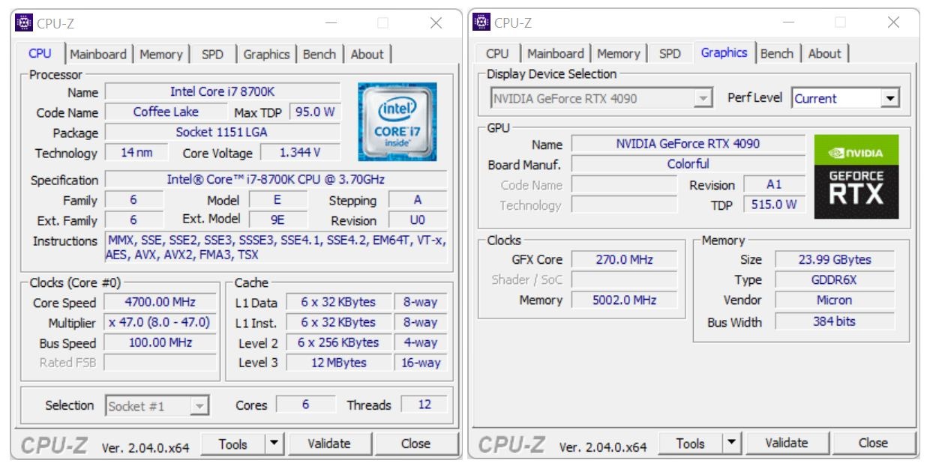Click Level 2 value 6 x 256 KBytes

(338, 343)
